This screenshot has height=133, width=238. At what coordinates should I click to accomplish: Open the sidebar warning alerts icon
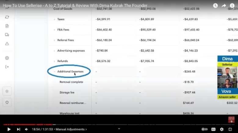tap(7, 44)
